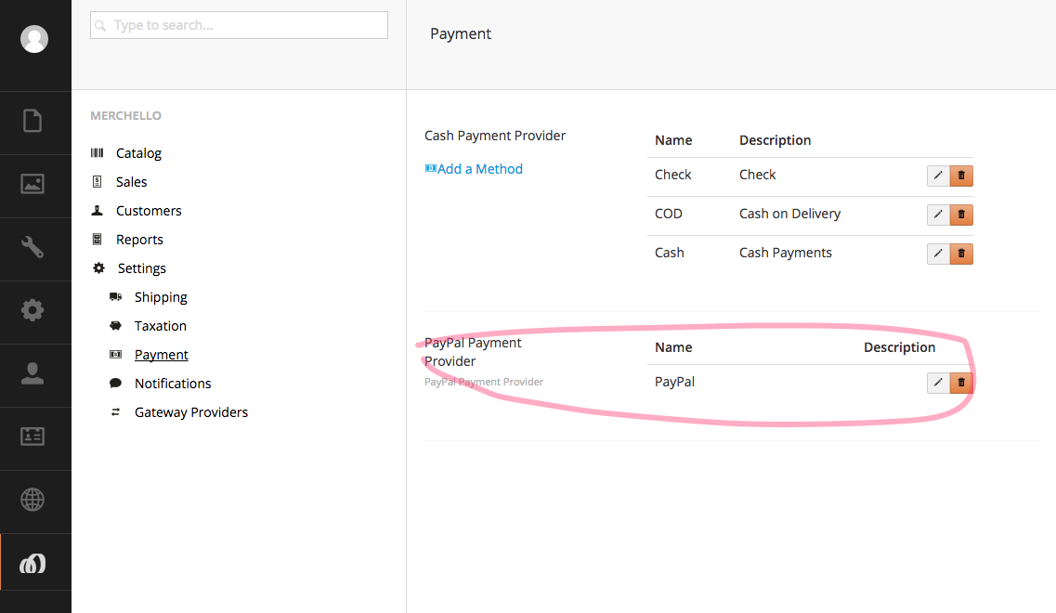The image size is (1056, 613).
Task: Delete the Check payment method
Action: click(x=961, y=176)
